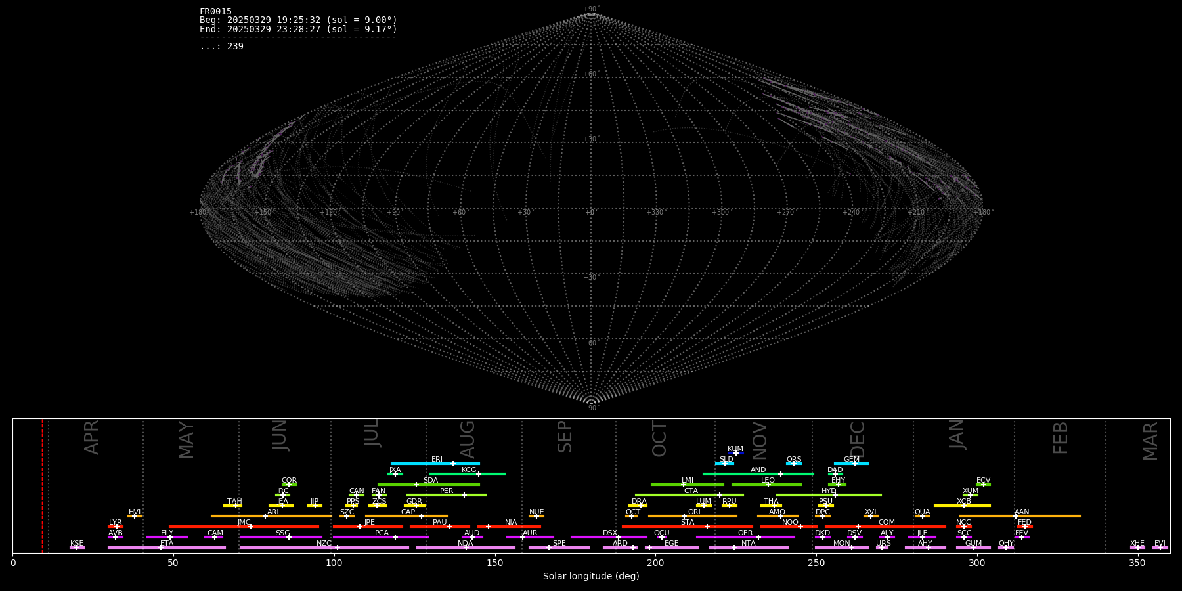Select the ETA shower label

click(167, 543)
